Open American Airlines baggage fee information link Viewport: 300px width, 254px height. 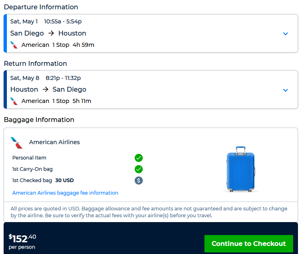tap(65, 193)
